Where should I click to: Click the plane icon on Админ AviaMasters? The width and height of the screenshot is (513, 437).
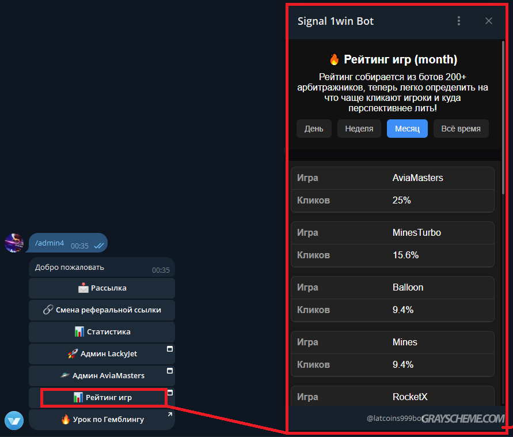click(x=65, y=375)
